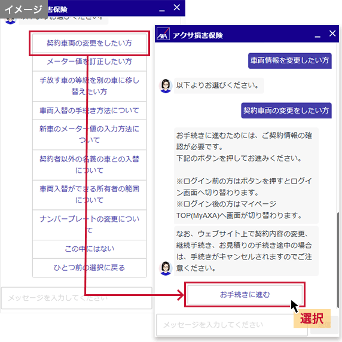Screen dimensions: 342x342
Task: Open 車両入替ができる所有者の範囲について
Action: [x=90, y=195]
